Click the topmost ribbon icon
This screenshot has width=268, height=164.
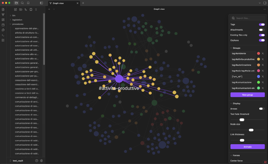[3, 9]
